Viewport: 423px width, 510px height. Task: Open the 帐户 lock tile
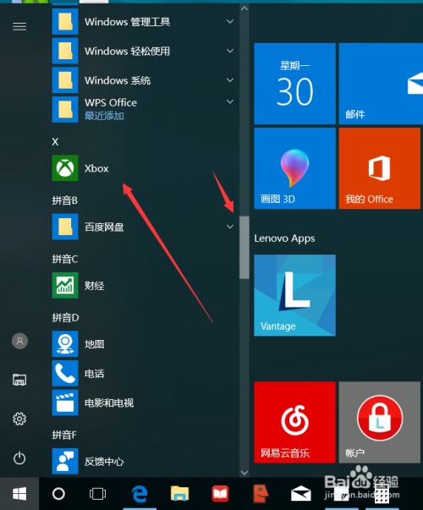click(379, 422)
